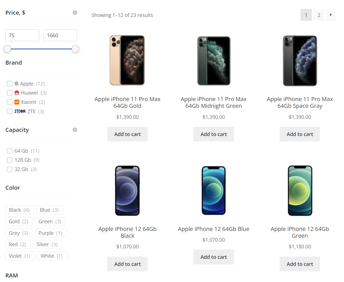Check the 128 Gb capacity filter

pyautogui.click(x=9, y=160)
